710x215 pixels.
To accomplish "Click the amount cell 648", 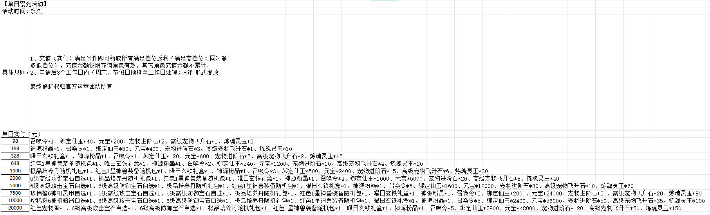I will coord(15,163).
